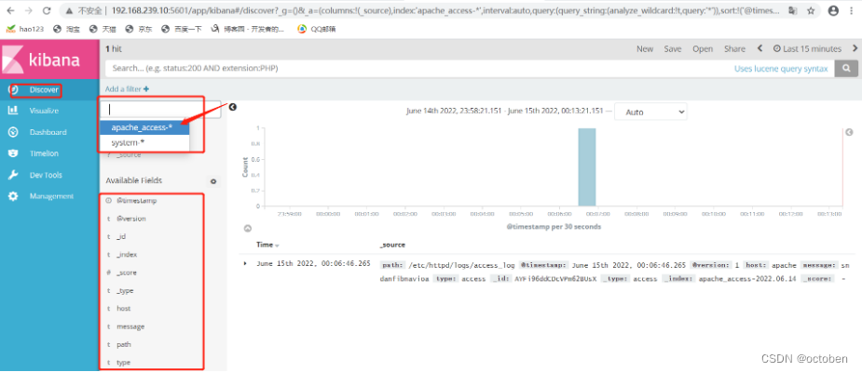Click the Dashboard gauge icon
This screenshot has height=372, width=862.
(x=13, y=132)
